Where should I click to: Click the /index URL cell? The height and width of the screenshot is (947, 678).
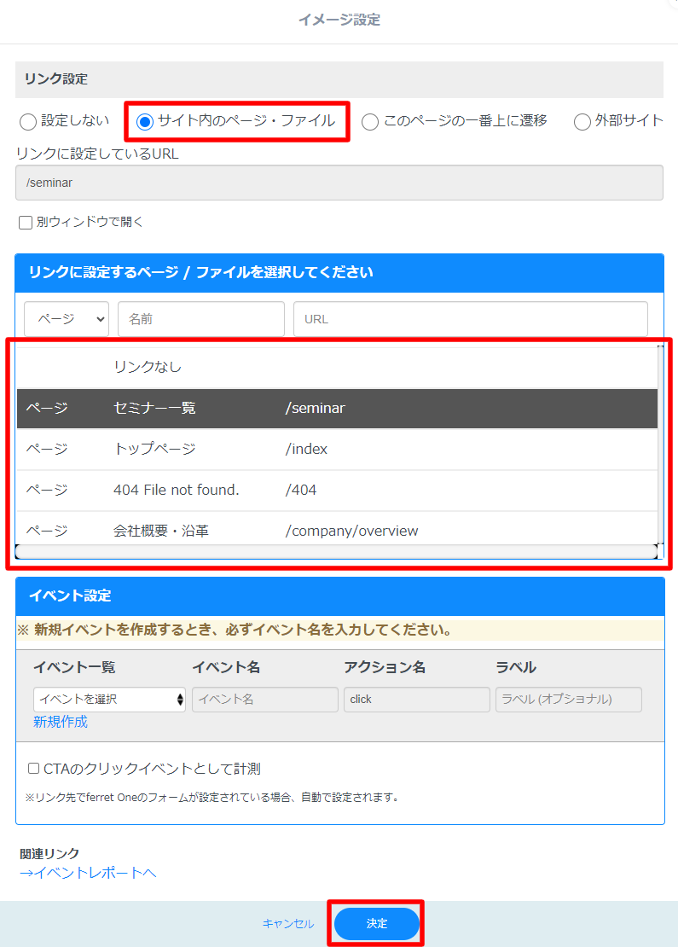[307, 450]
